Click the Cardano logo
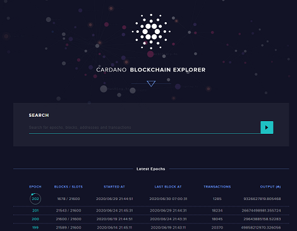 coord(151,32)
